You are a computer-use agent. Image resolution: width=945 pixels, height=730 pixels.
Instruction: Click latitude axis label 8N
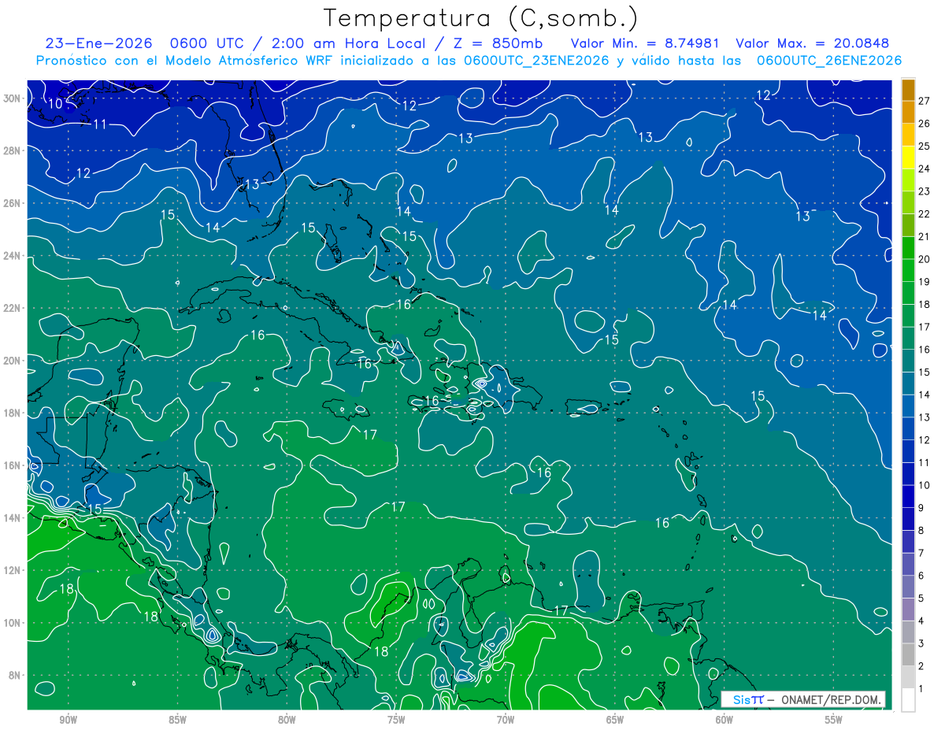14,676
